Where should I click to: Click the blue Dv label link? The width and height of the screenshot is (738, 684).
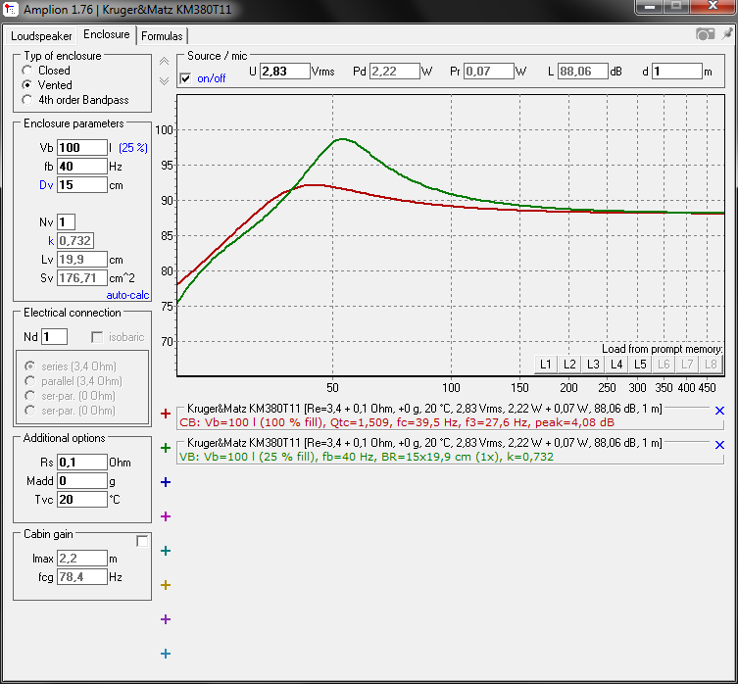[x=46, y=185]
